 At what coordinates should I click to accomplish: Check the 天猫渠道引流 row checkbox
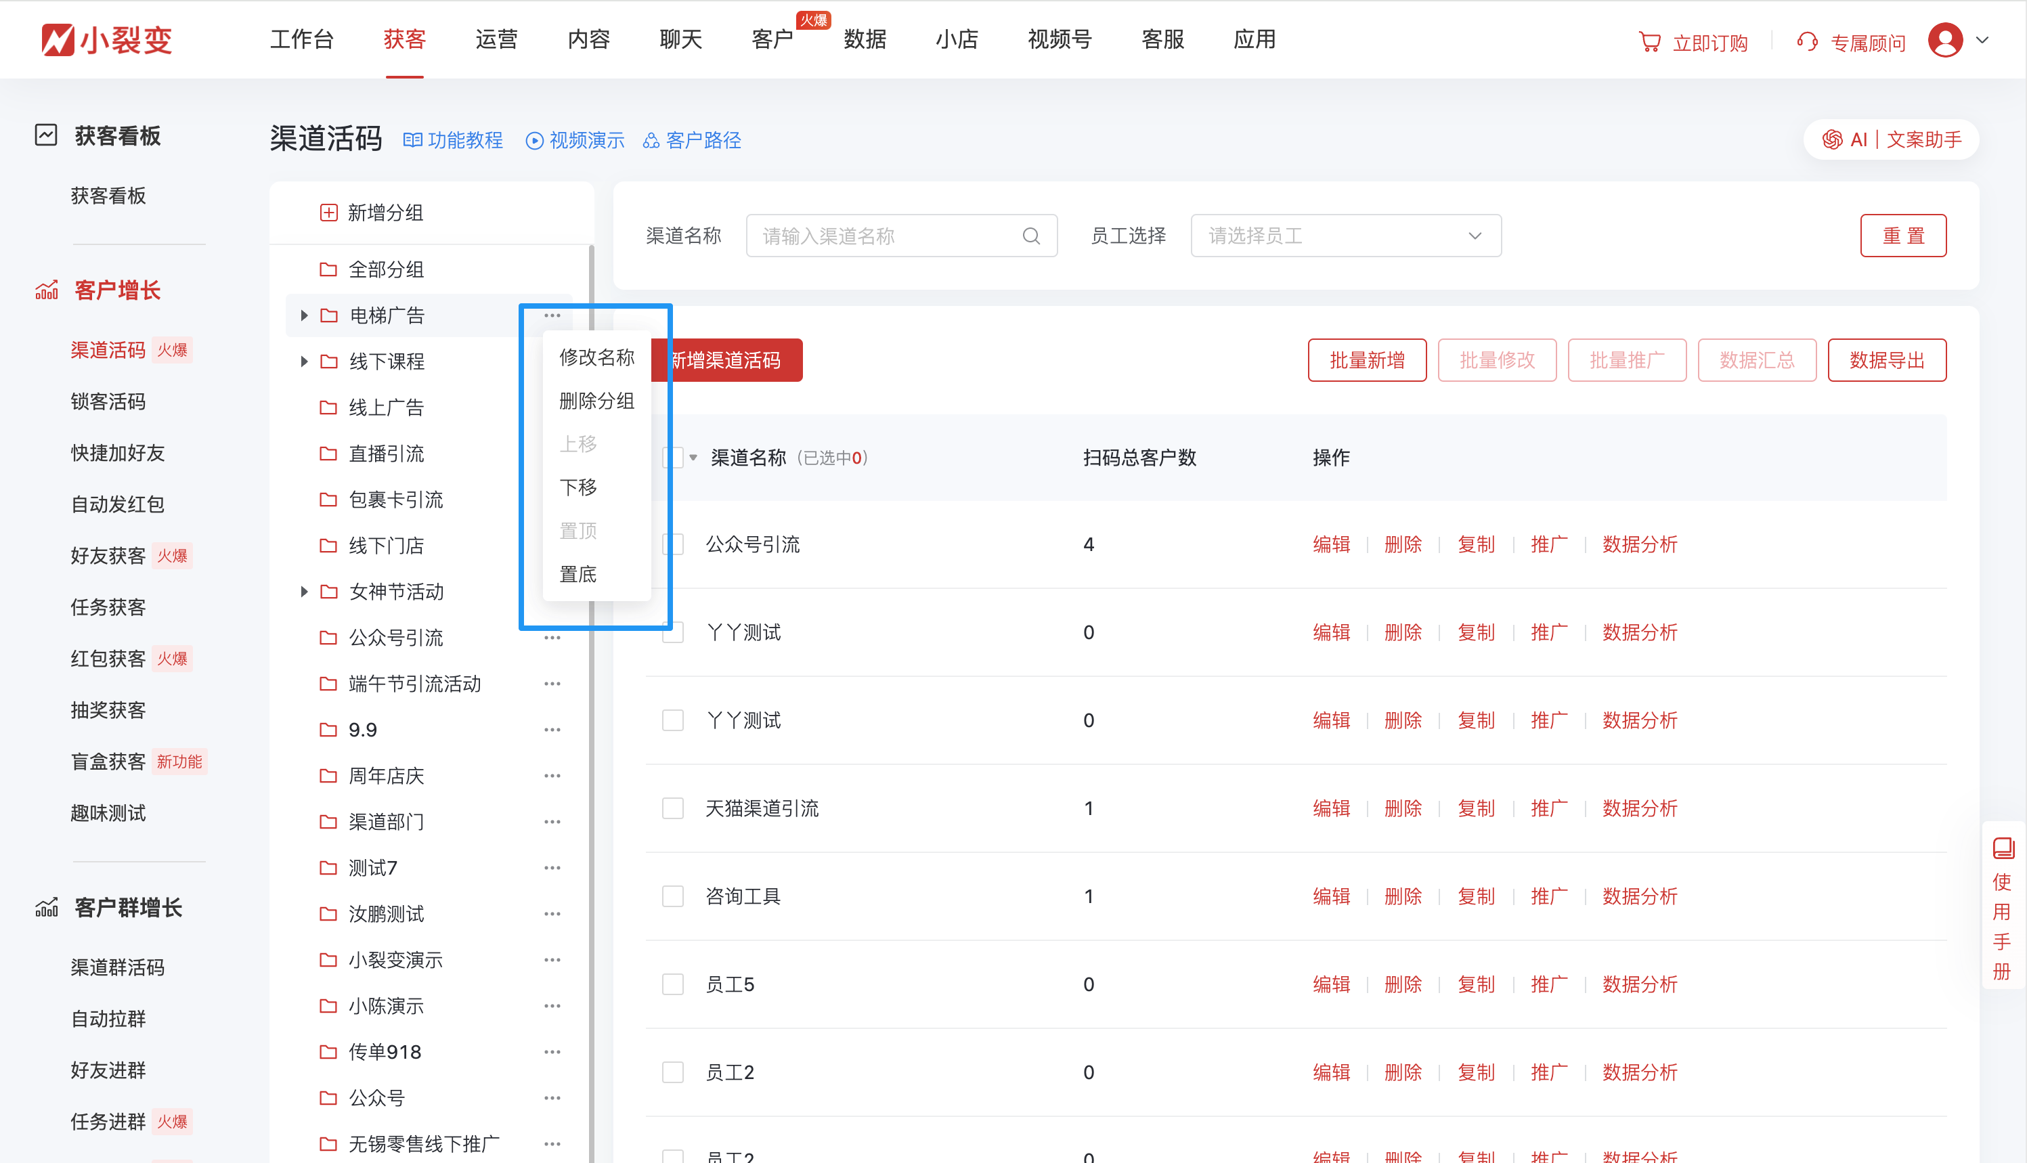672,808
